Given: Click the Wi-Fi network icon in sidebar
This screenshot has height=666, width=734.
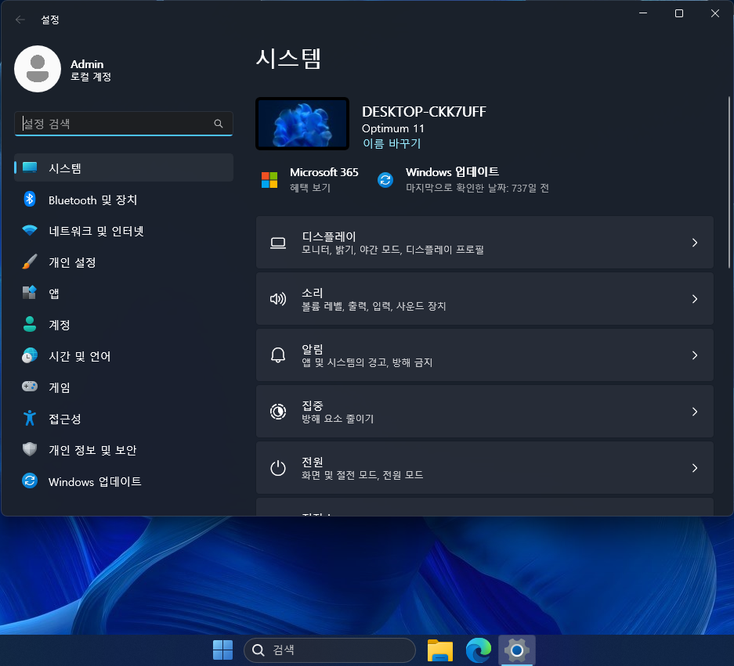Looking at the screenshot, I should pos(30,231).
